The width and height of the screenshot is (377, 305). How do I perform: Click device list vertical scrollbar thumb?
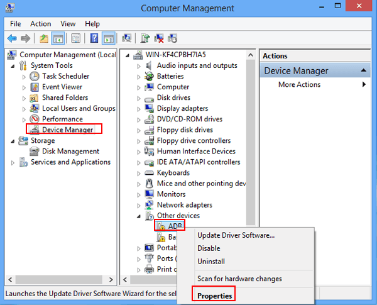251,142
